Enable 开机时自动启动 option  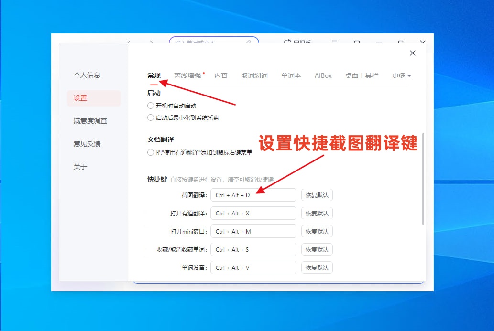pos(151,106)
